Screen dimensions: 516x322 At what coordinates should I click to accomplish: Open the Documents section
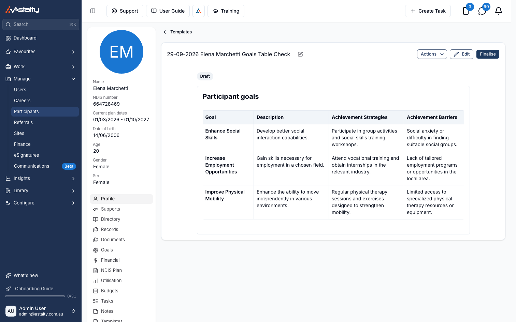[x=121, y=240]
